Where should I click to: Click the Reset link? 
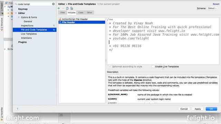(216, 4)
